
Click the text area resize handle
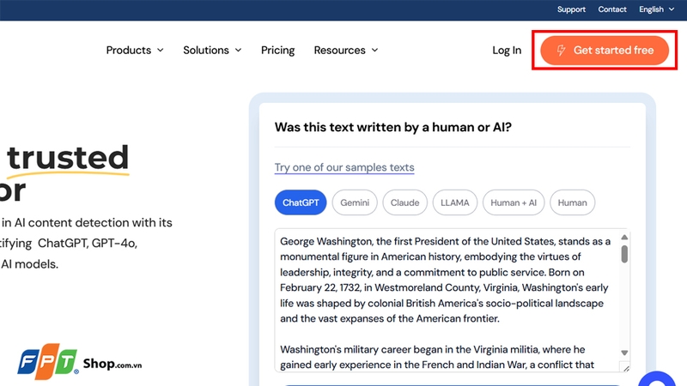(626, 368)
